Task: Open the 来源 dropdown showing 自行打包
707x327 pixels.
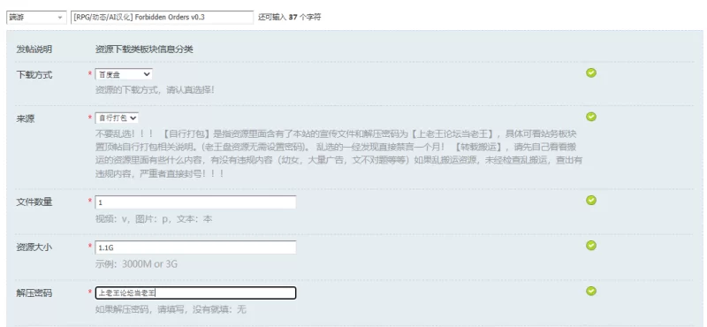Action: [117, 118]
